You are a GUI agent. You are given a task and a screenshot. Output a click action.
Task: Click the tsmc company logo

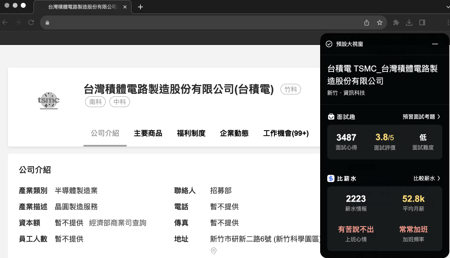click(x=49, y=100)
